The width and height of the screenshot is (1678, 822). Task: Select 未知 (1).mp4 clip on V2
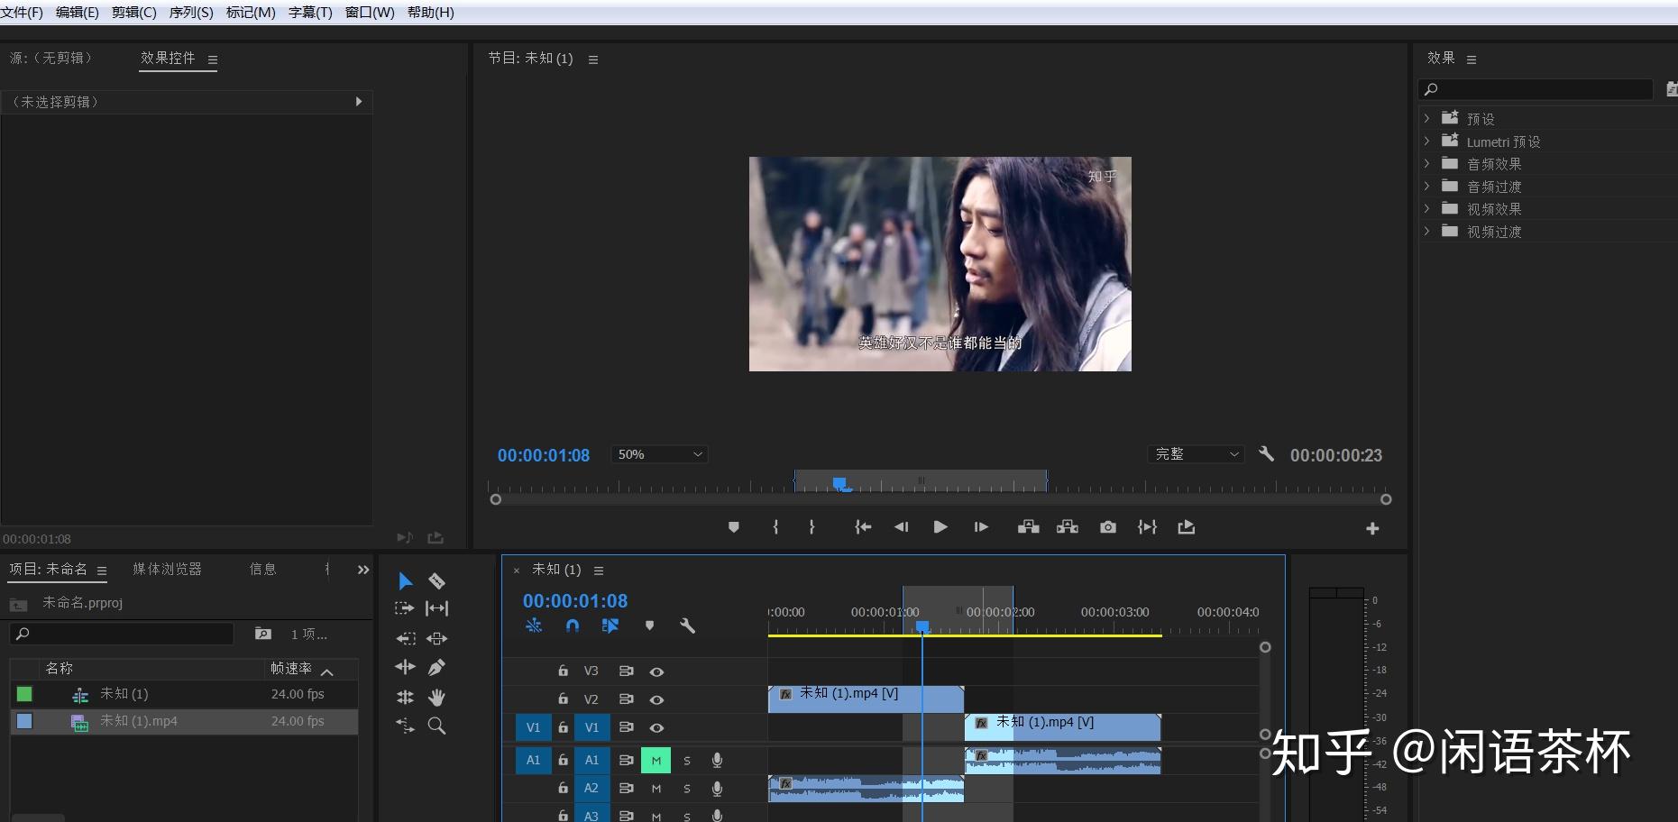point(866,699)
